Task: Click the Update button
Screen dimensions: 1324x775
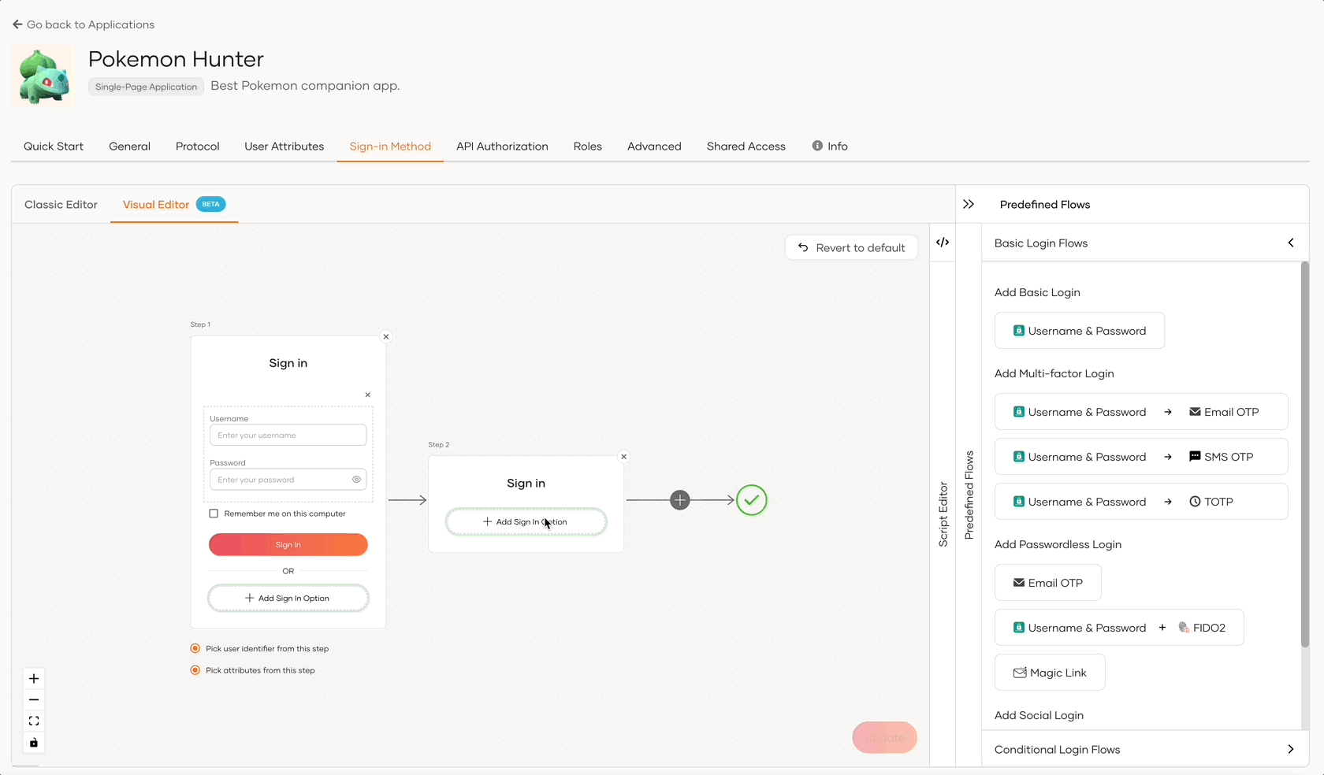Action: [x=885, y=737]
